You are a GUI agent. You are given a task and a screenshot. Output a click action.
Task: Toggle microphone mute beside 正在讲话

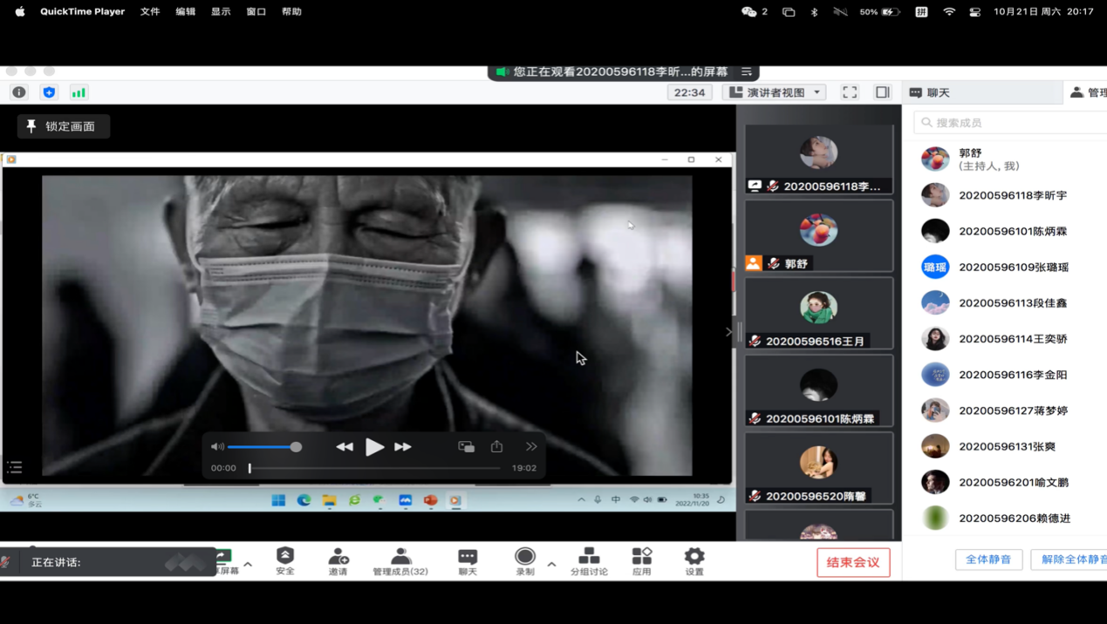click(x=6, y=562)
